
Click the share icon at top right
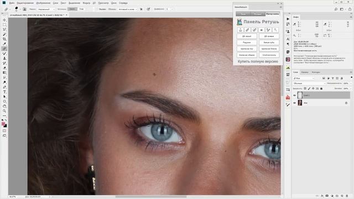pos(350,9)
